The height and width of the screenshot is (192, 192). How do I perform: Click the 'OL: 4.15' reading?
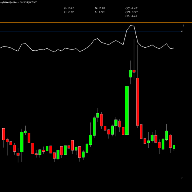131,16
